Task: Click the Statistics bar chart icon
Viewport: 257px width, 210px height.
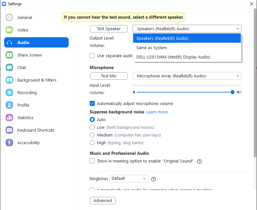Action: pyautogui.click(x=9, y=118)
